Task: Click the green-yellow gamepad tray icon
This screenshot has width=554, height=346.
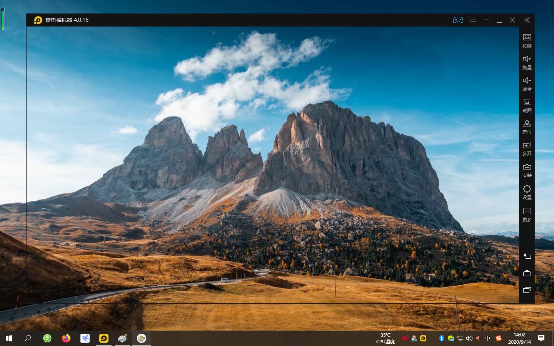Action: click(x=451, y=338)
